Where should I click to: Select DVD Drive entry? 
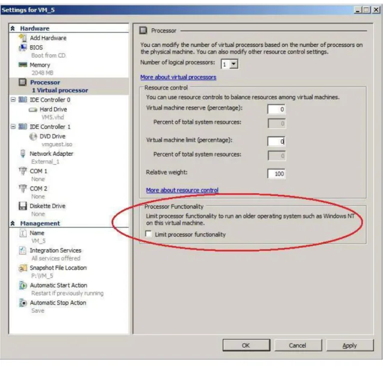click(52, 136)
